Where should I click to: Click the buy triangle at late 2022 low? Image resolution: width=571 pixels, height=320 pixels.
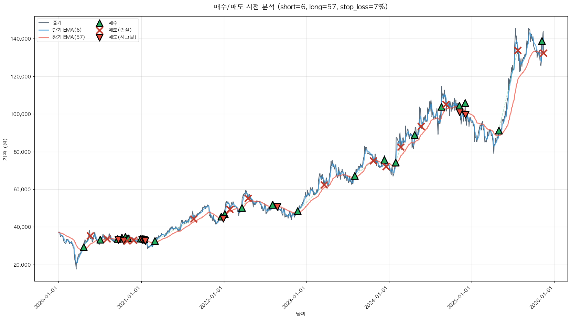click(298, 211)
